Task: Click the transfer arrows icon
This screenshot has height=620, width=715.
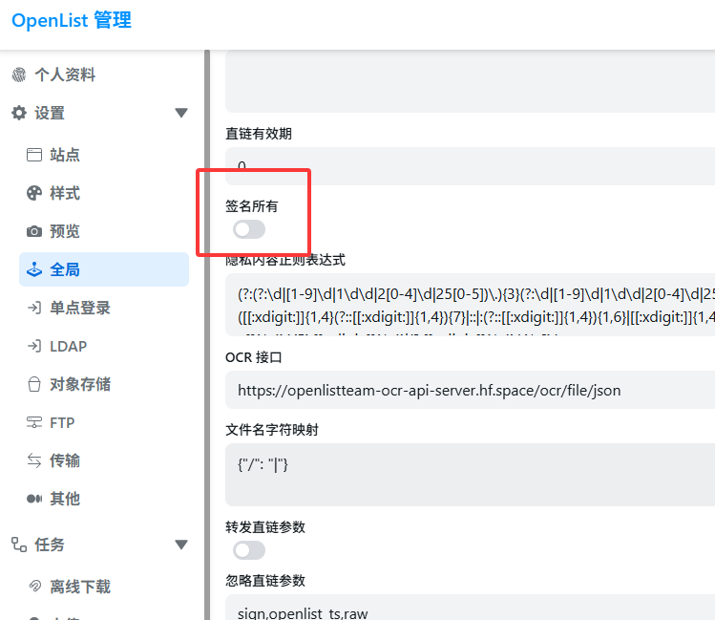Action: pyautogui.click(x=34, y=460)
